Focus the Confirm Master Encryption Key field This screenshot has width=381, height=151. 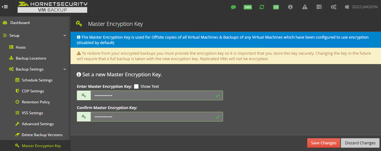[x=150, y=117]
